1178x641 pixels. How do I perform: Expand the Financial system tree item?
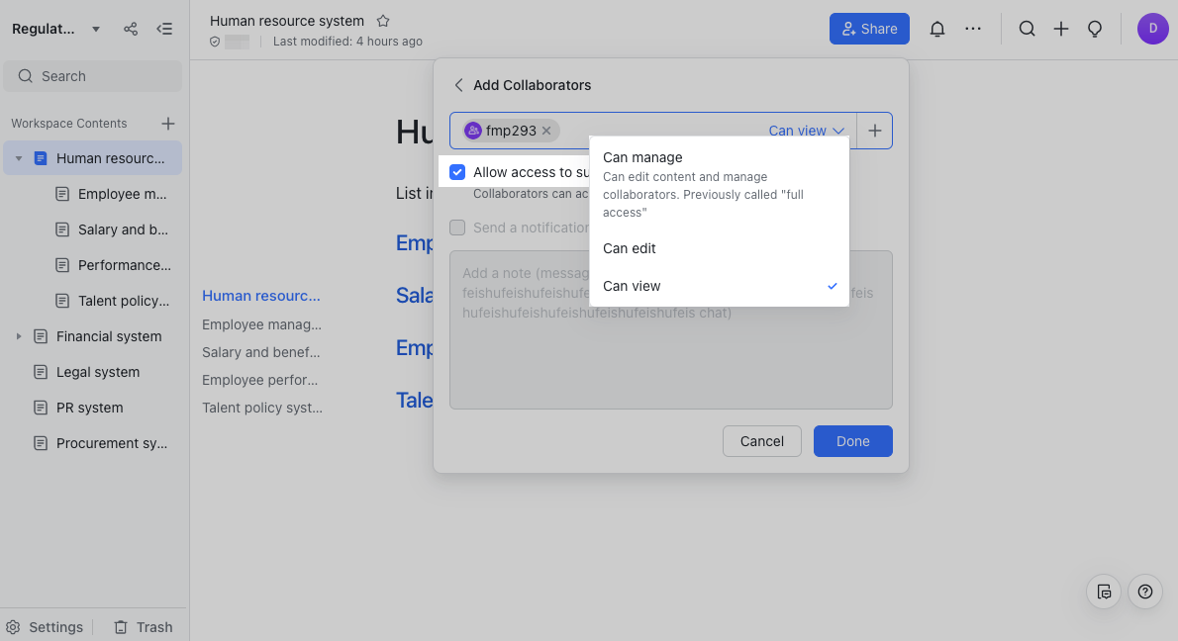[19, 335]
